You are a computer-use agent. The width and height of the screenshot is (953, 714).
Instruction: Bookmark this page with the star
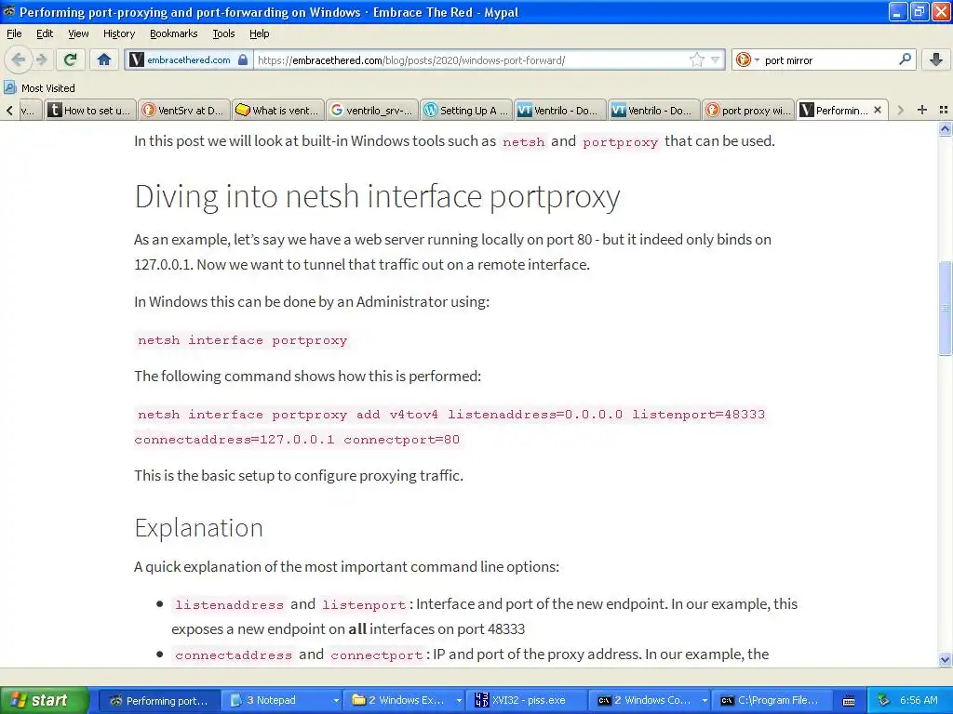coord(696,59)
